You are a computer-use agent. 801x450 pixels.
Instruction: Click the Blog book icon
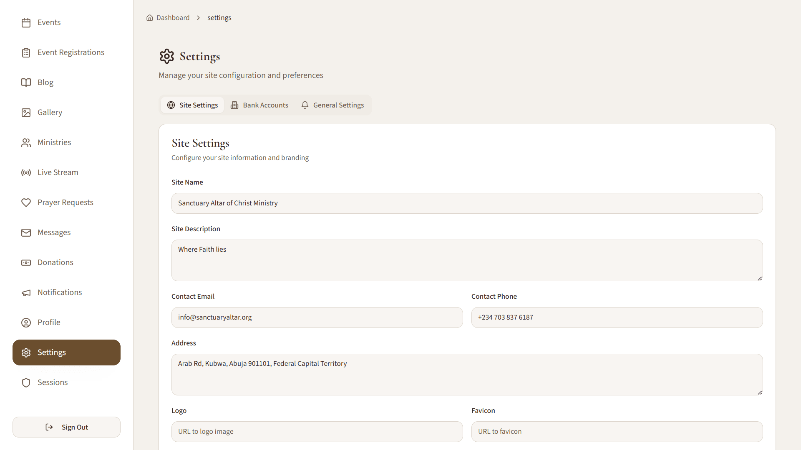pos(26,82)
